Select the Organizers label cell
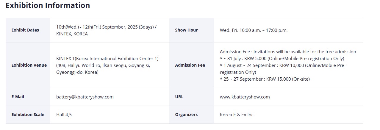 click(192, 115)
